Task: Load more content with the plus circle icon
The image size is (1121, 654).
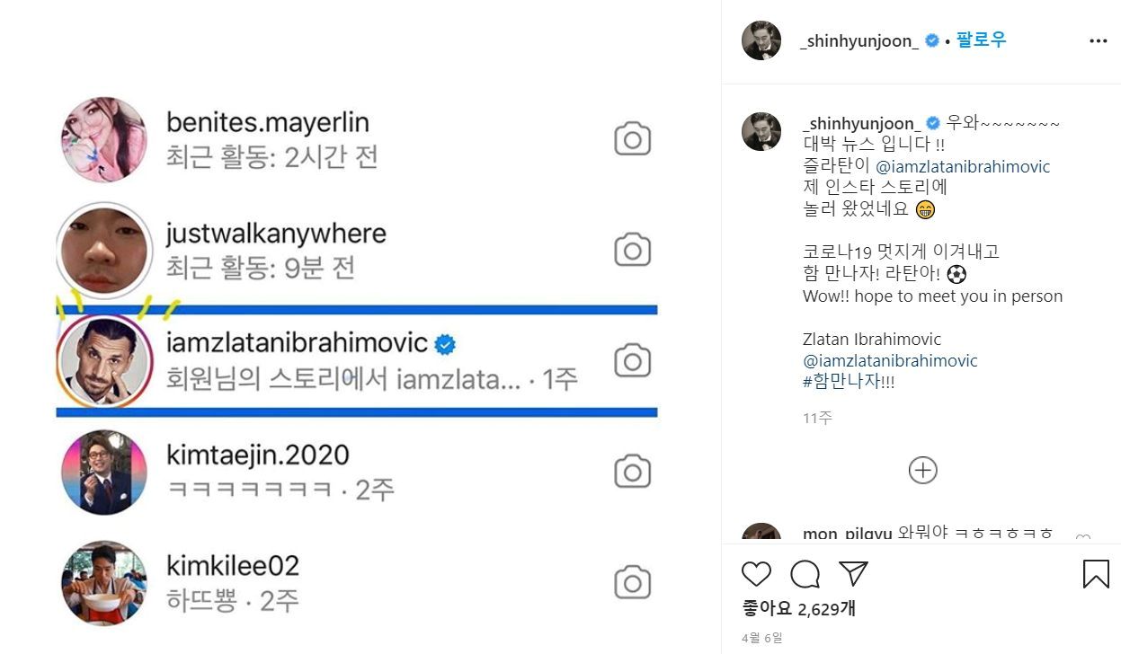Action: [x=922, y=470]
